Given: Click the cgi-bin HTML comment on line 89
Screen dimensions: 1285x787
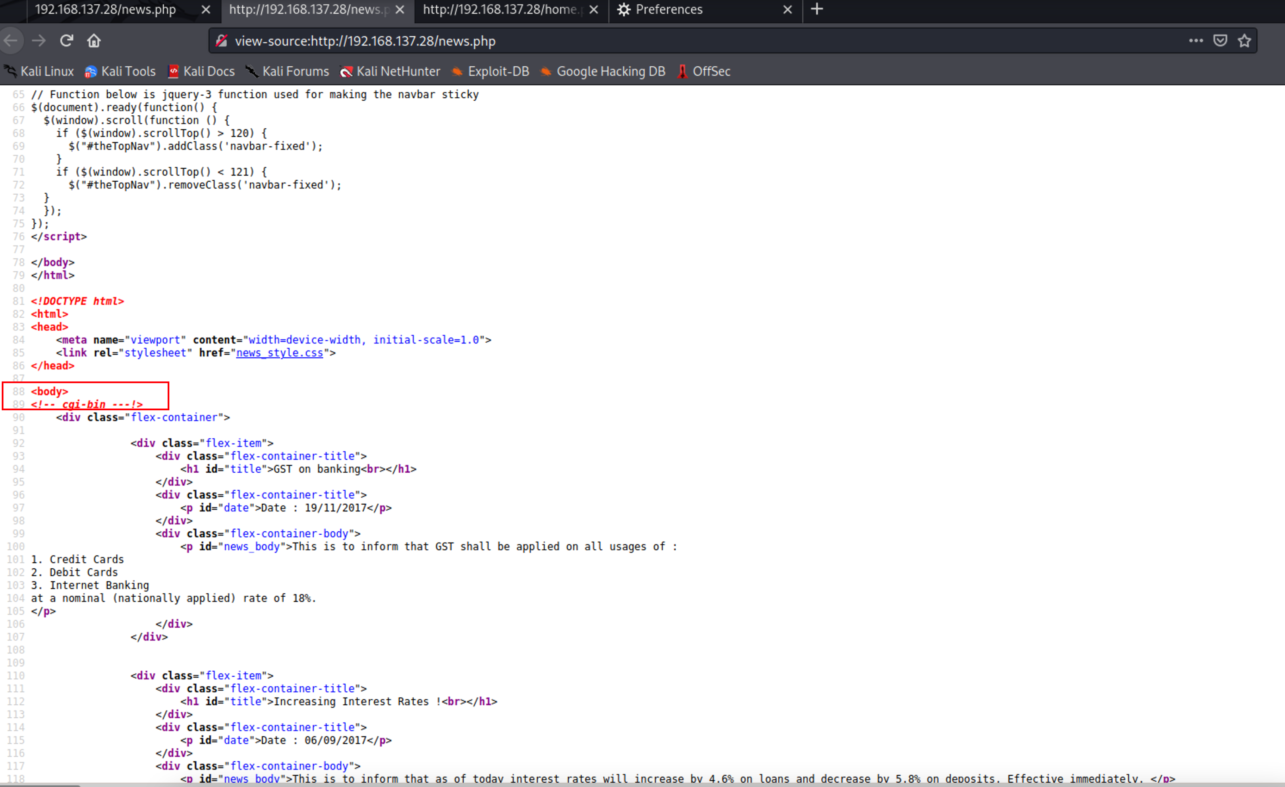Looking at the screenshot, I should click(87, 404).
